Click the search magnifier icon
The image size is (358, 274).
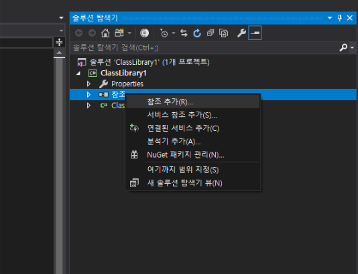click(343, 47)
